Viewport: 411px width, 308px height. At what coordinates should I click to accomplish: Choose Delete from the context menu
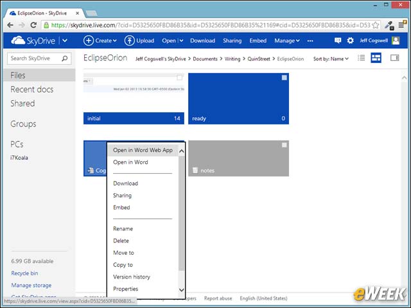click(x=121, y=241)
